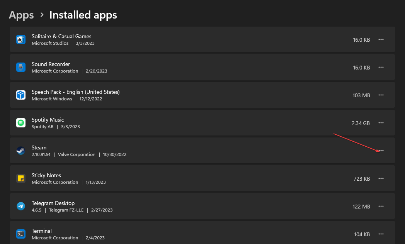Click the Sticky Notes app icon
This screenshot has height=244, width=405.
[20, 178]
